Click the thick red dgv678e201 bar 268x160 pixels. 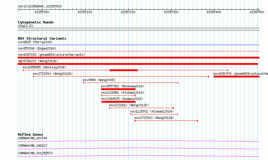(x=138, y=64)
